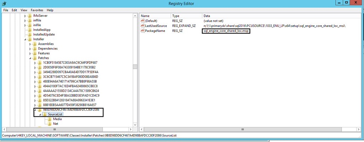This screenshot has width=364, height=142.
Task: Select the Dependencies key
Action: tap(48, 49)
